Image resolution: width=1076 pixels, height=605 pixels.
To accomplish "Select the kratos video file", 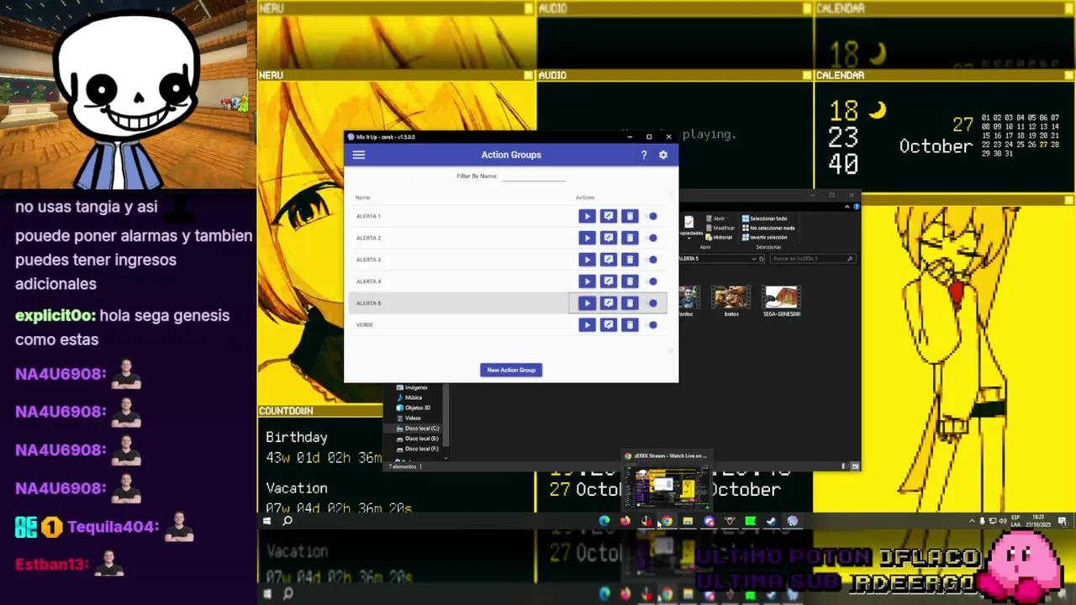I will coord(731,301).
